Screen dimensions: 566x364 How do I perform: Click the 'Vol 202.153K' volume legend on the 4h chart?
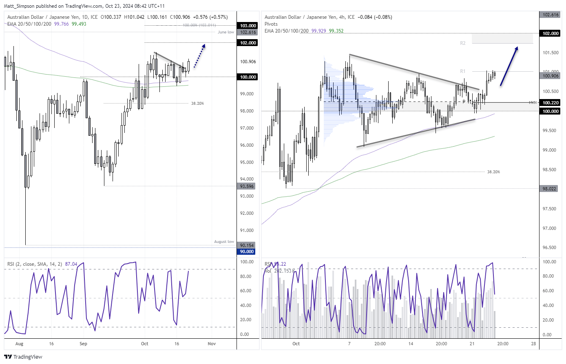coord(280,271)
